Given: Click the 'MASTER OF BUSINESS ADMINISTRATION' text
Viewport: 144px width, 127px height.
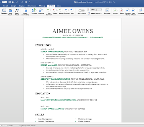Looking at the screenshot, I should coord(58,100).
